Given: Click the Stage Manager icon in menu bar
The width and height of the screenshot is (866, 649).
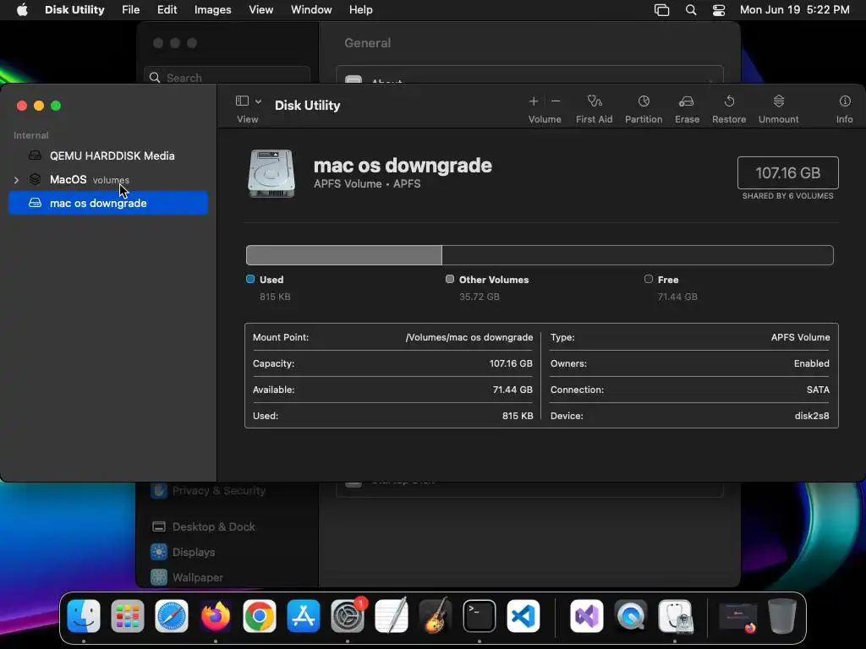Looking at the screenshot, I should 661,10.
